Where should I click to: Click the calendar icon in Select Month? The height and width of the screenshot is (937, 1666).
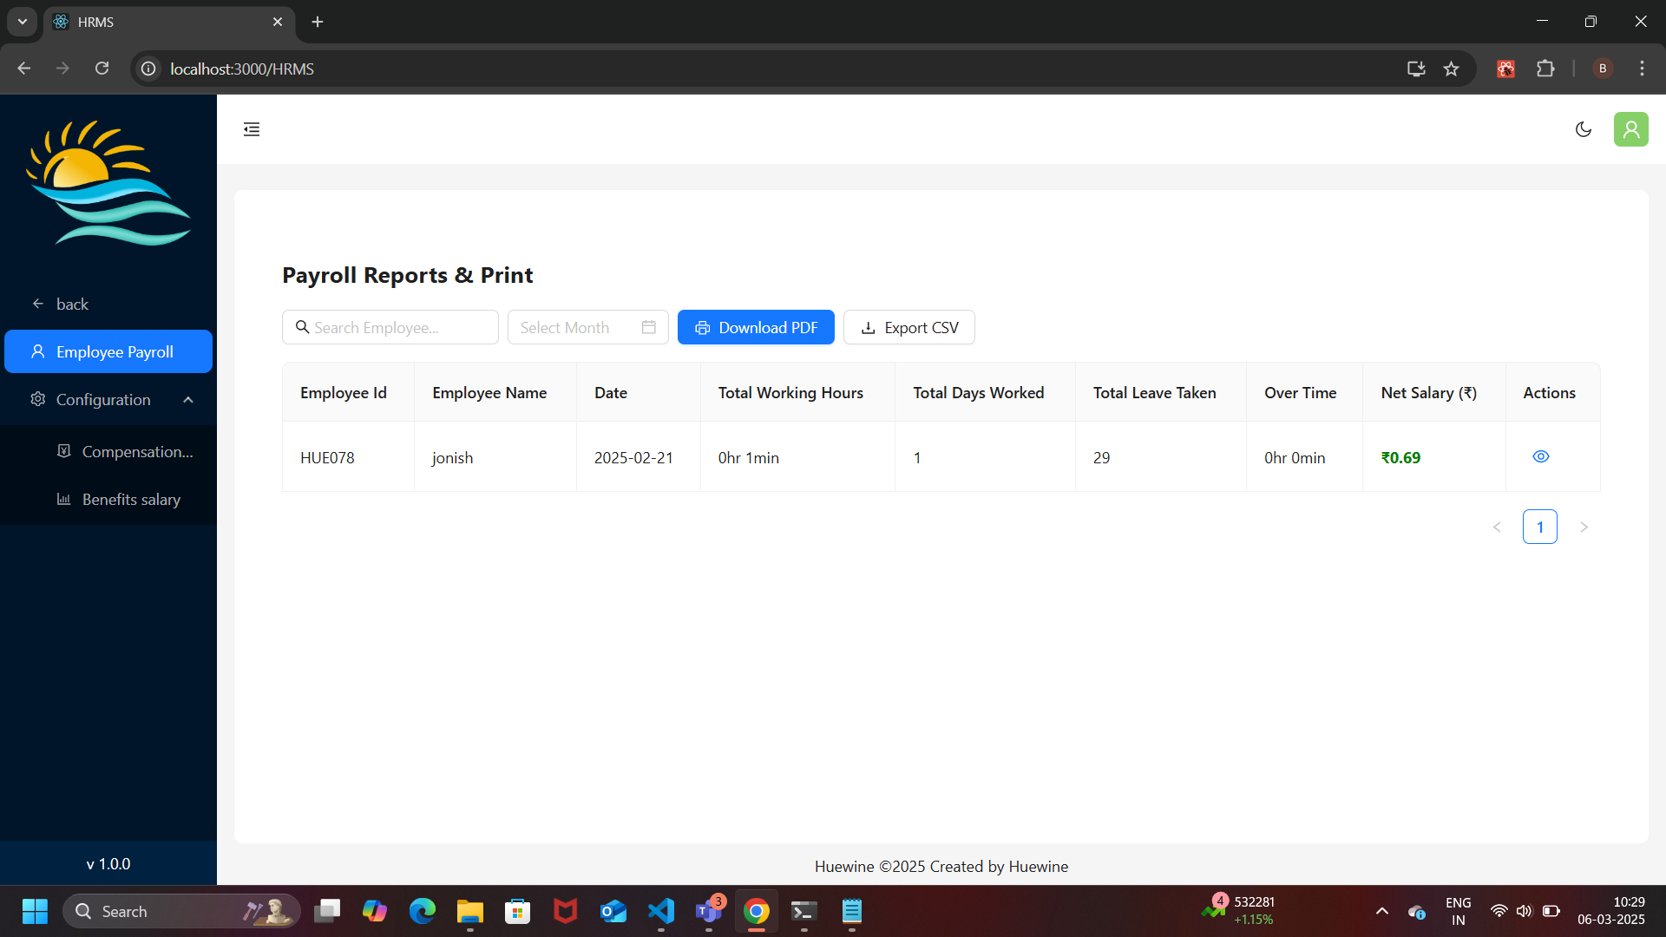[x=648, y=327]
